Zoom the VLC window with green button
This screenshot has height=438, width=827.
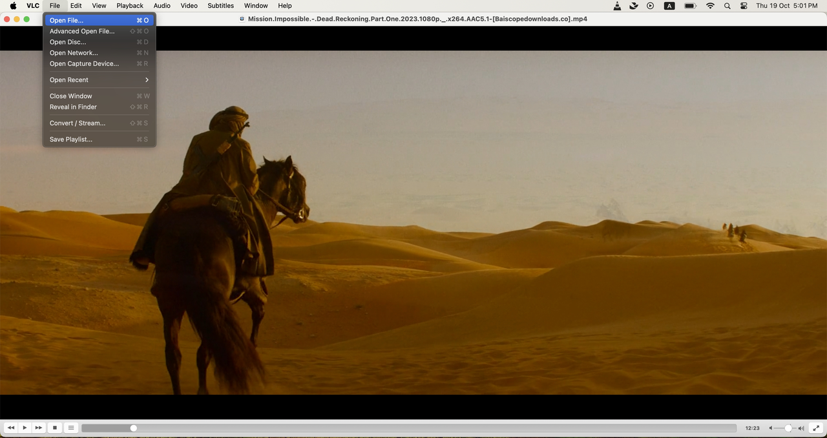point(26,19)
